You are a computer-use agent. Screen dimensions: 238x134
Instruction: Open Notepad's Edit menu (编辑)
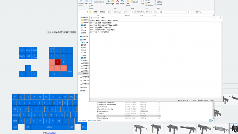[98, 21]
